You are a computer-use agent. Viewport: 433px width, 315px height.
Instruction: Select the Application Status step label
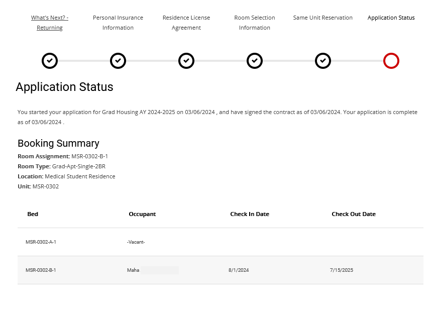pyautogui.click(x=391, y=18)
